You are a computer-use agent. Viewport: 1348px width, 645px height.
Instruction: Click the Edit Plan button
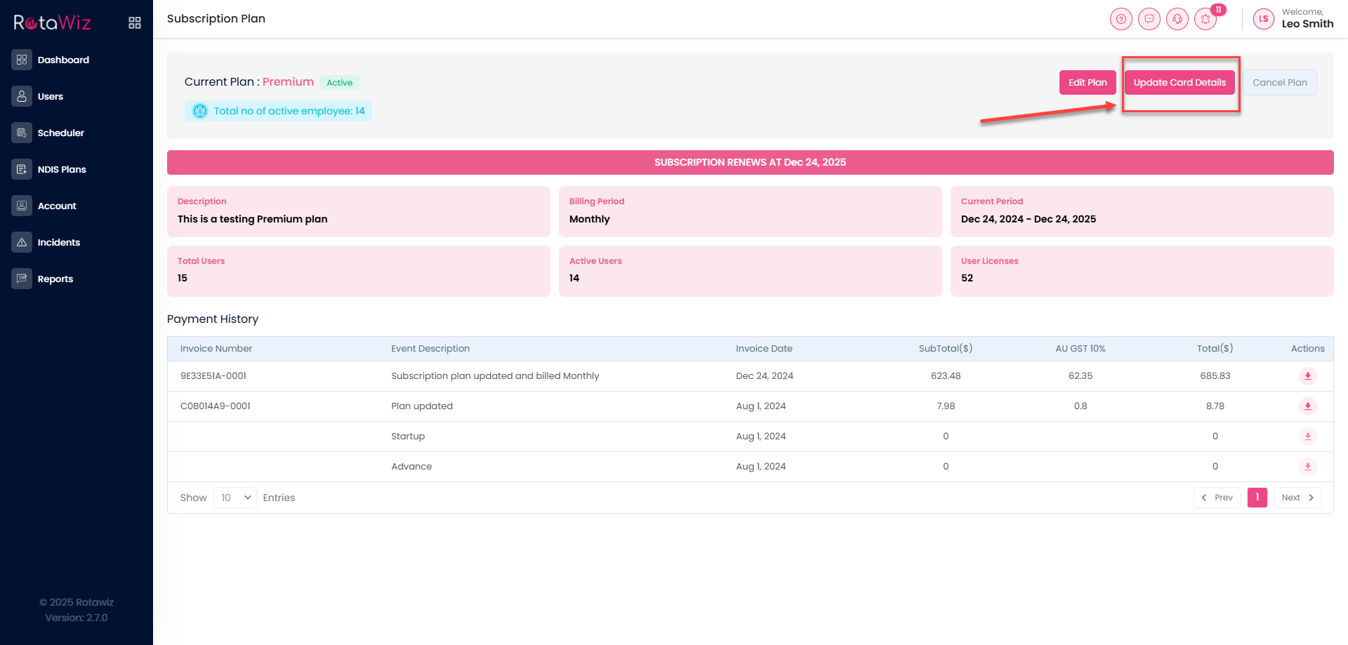(x=1087, y=82)
